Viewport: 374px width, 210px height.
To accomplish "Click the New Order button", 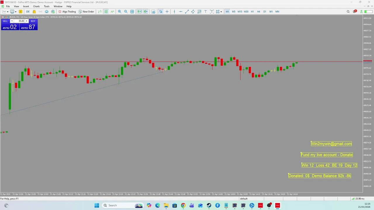I will pyautogui.click(x=86, y=12).
